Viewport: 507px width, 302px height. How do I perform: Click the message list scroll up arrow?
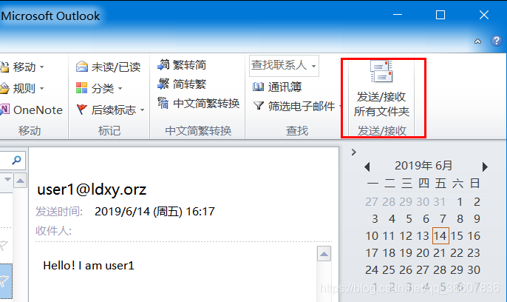pyautogui.click(x=20, y=181)
